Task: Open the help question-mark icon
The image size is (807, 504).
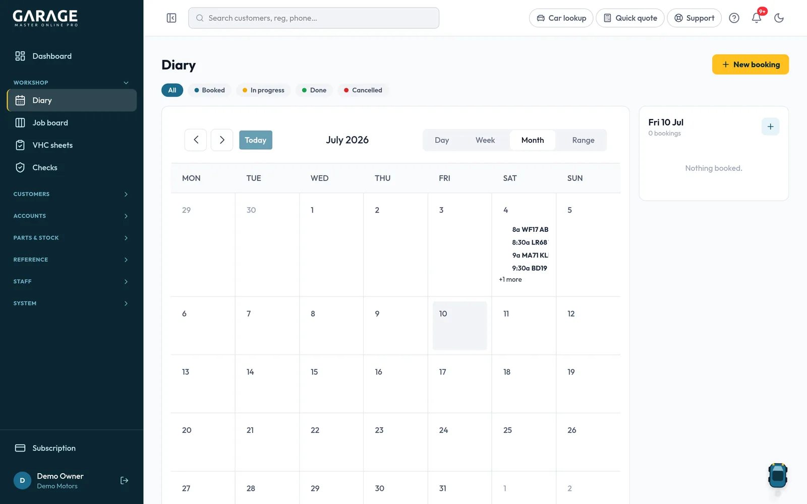Action: click(734, 18)
